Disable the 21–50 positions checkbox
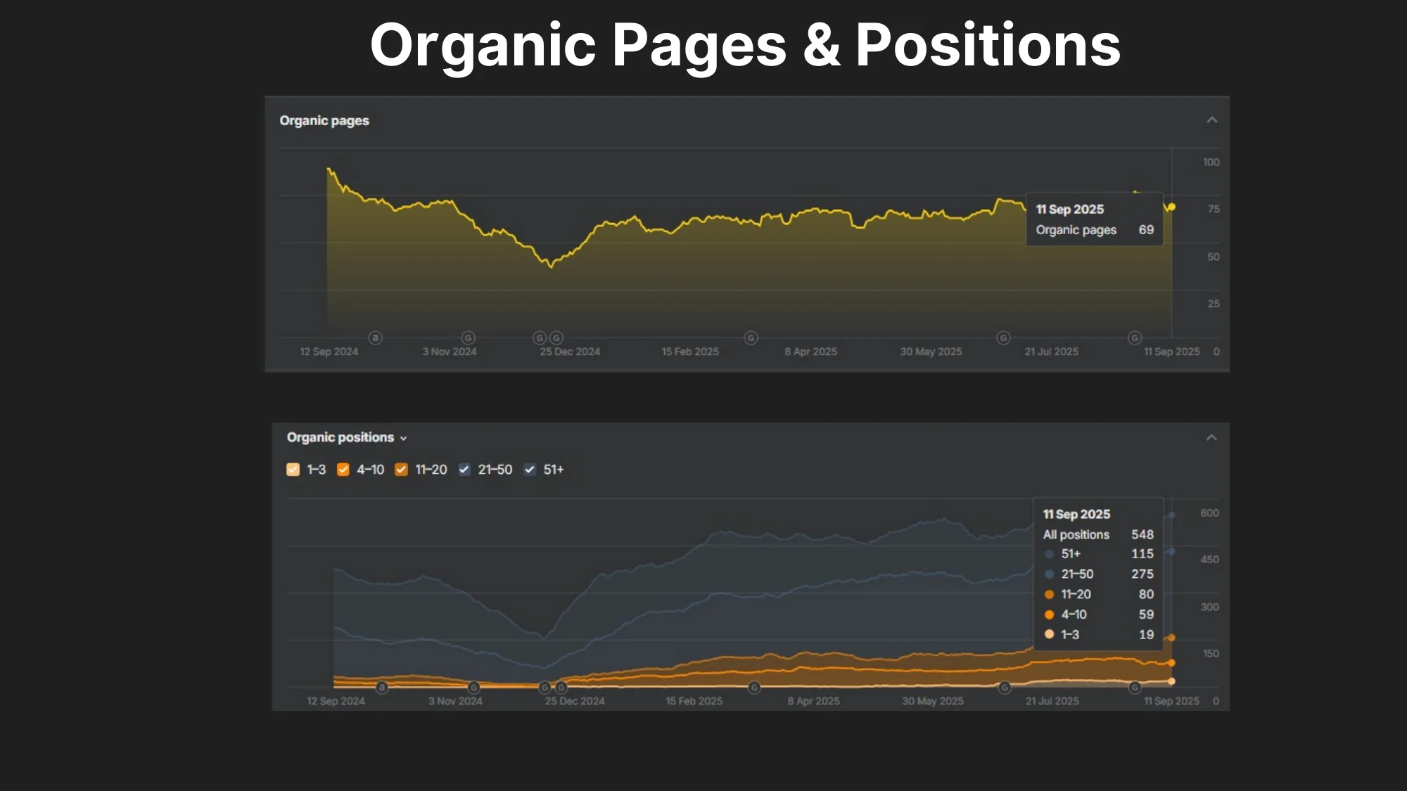 click(x=464, y=470)
